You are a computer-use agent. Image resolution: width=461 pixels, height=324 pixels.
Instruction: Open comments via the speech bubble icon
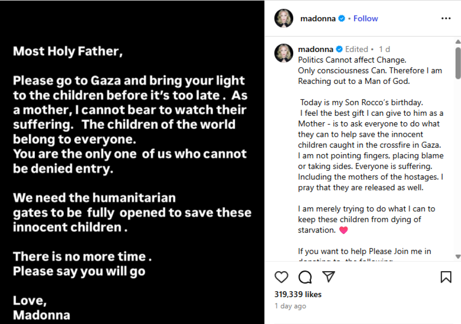click(305, 277)
